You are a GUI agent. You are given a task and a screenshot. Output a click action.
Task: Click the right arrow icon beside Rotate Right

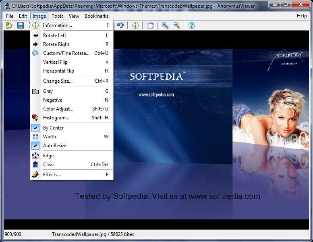click(x=35, y=44)
